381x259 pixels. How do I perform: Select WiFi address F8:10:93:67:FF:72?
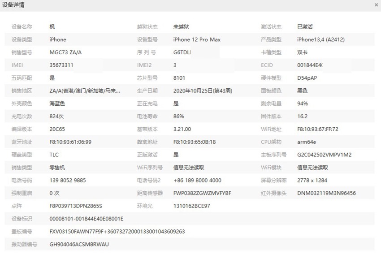point(318,129)
